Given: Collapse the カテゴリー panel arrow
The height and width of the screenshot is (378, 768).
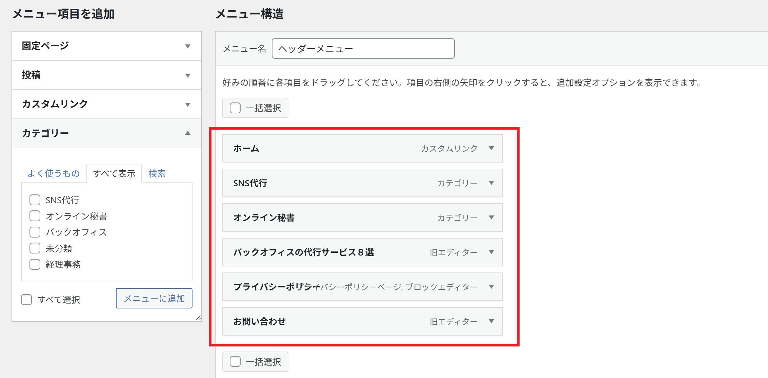Looking at the screenshot, I should coord(188,133).
